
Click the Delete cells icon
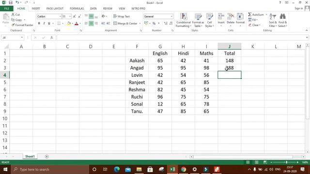point(231,16)
